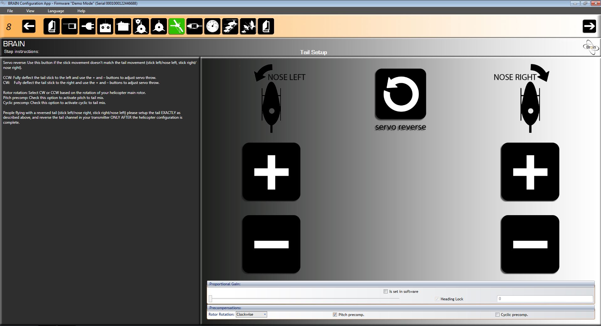Enable the 'Is set in software' checkbox

coord(386,292)
